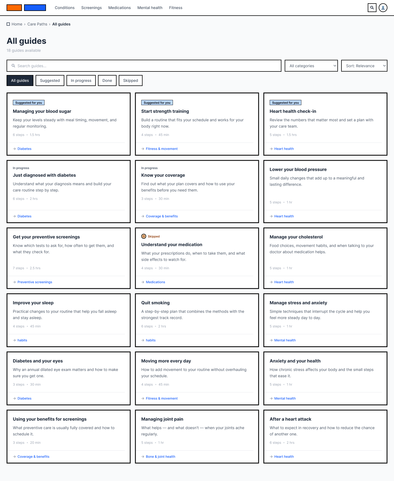Go to the Medications nav item

click(120, 8)
